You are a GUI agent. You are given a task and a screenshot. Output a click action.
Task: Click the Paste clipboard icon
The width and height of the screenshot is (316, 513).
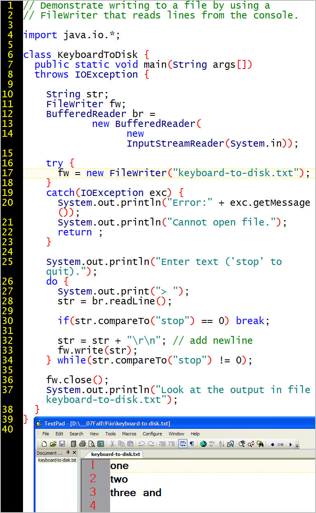coord(130,444)
